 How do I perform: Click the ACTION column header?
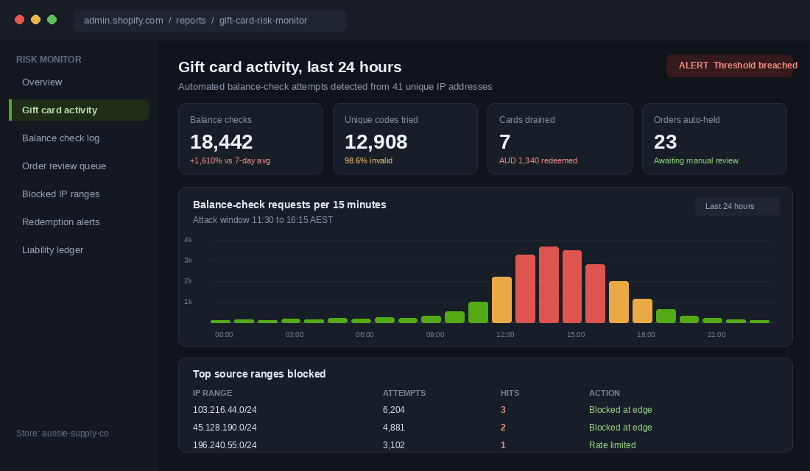pos(605,393)
